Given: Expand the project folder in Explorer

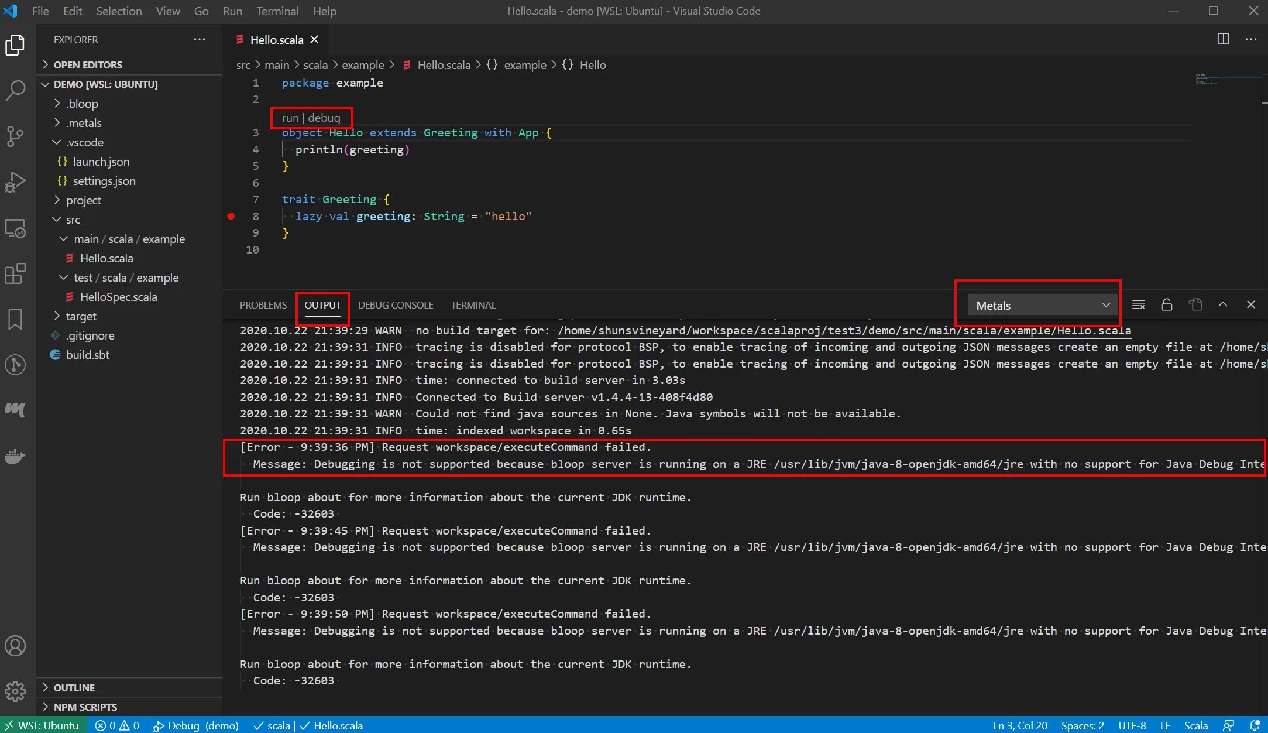Looking at the screenshot, I should click(84, 200).
